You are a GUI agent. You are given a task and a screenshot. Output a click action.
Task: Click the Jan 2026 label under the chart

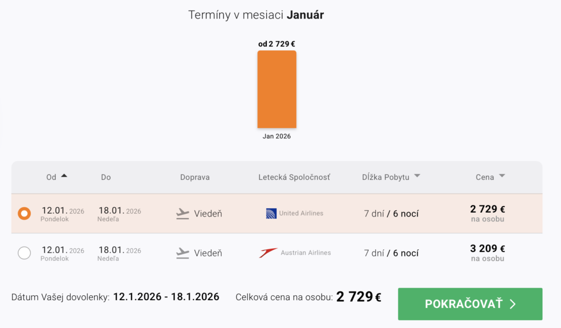(x=277, y=136)
